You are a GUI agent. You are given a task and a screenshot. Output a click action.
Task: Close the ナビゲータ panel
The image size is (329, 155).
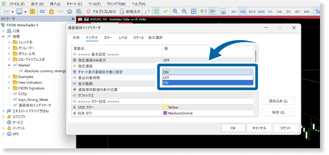pos(73,19)
